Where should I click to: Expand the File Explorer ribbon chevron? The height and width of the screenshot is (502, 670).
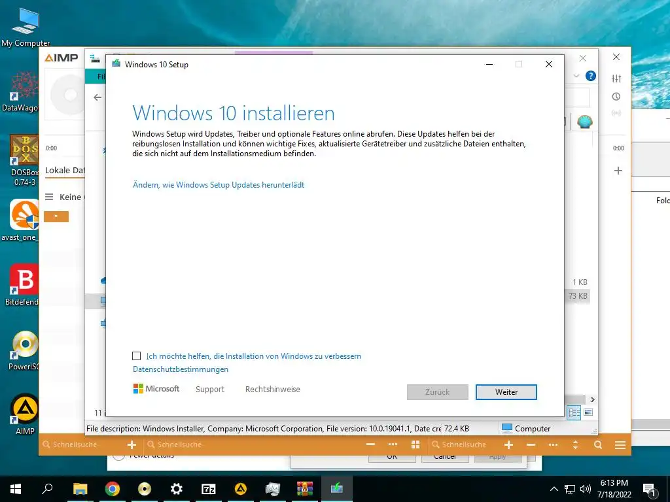click(576, 76)
